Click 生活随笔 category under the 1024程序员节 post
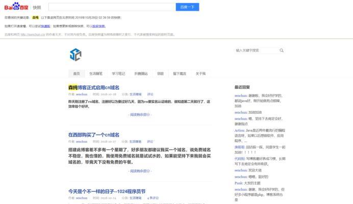353x204 pixels. pyautogui.click(x=136, y=198)
